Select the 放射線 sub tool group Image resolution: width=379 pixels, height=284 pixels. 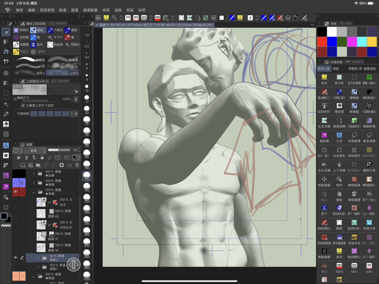click(21, 37)
